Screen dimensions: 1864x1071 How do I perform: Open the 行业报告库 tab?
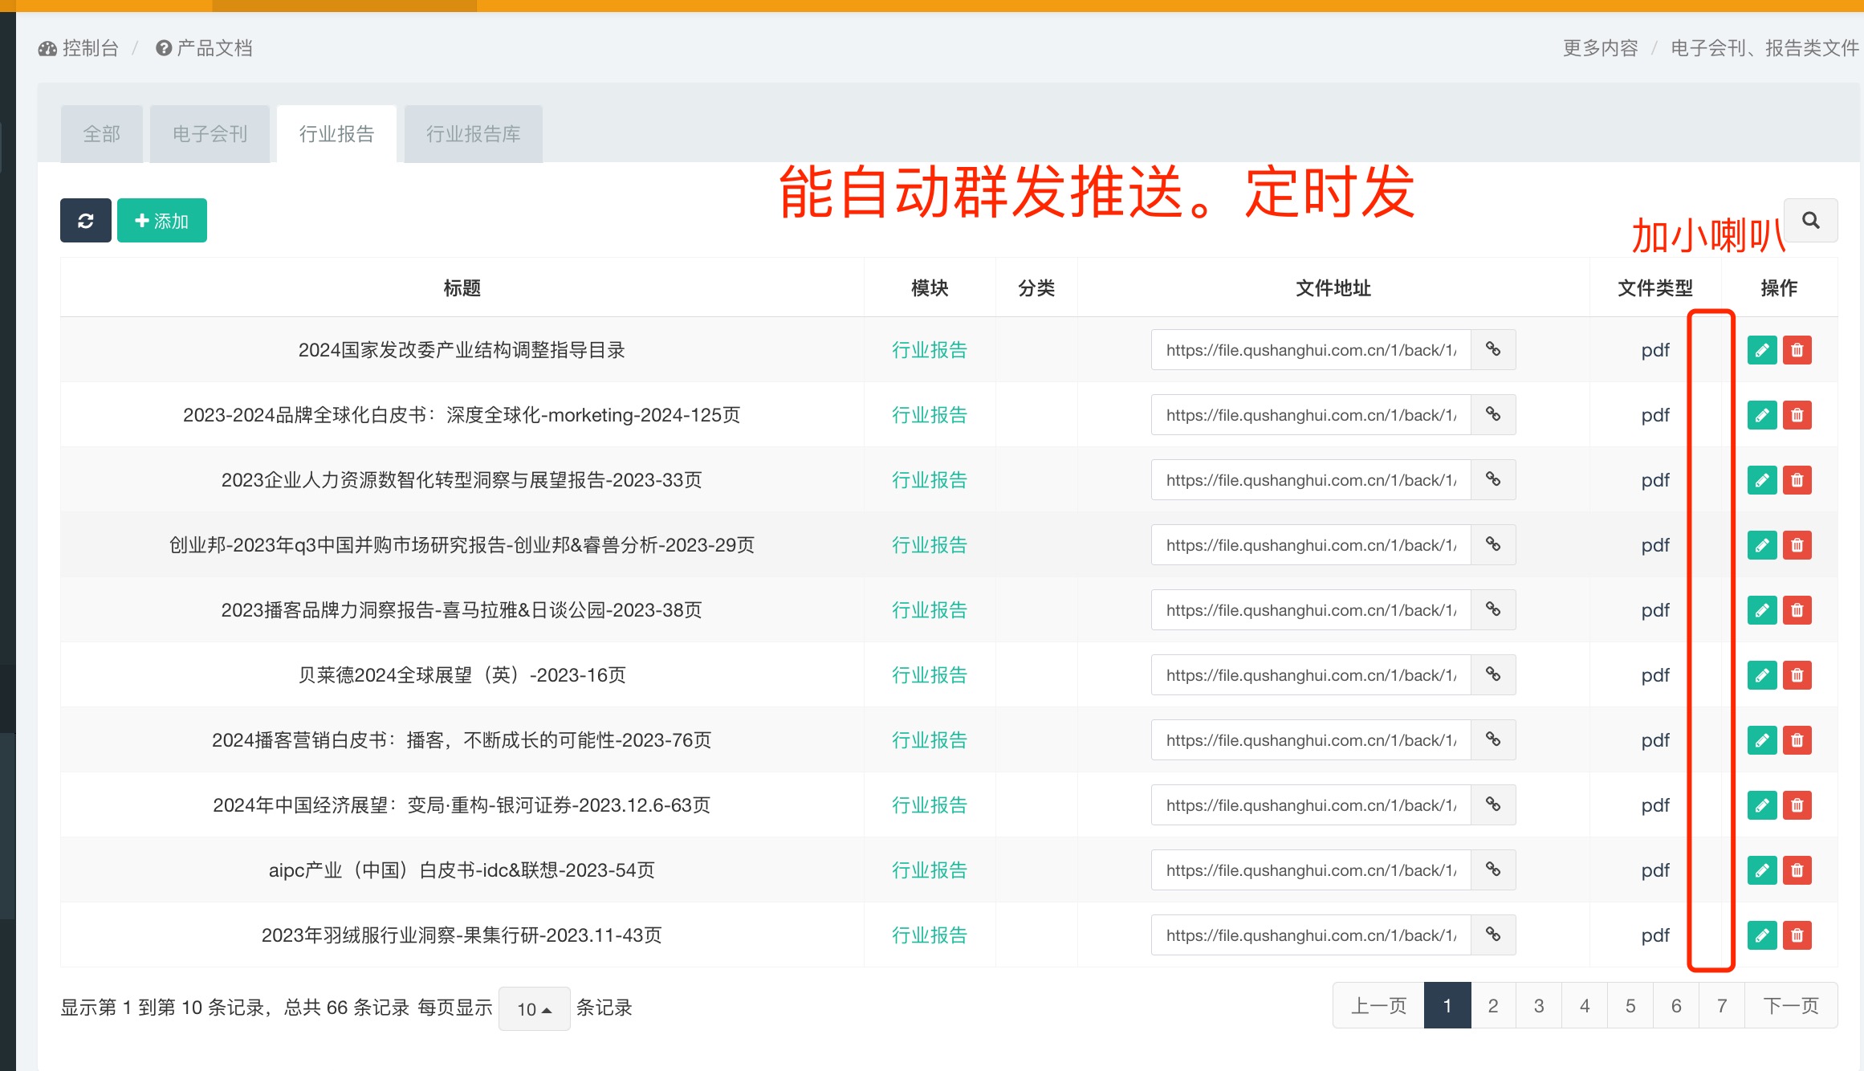click(473, 134)
